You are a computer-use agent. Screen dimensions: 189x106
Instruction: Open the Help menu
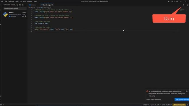coord(35,1)
